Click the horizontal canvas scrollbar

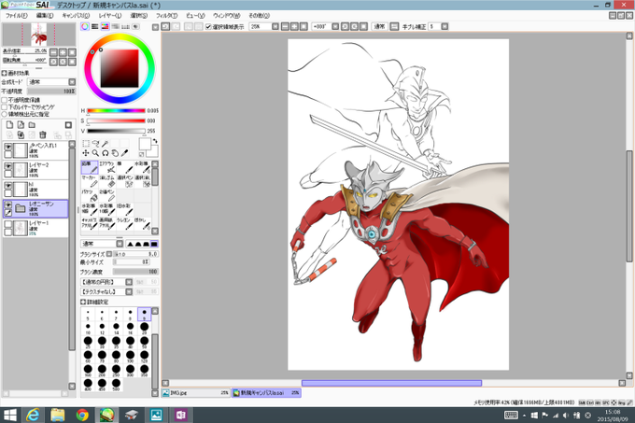391,383
